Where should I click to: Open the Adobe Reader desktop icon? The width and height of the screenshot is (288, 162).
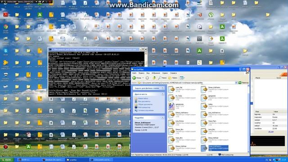(5, 14)
